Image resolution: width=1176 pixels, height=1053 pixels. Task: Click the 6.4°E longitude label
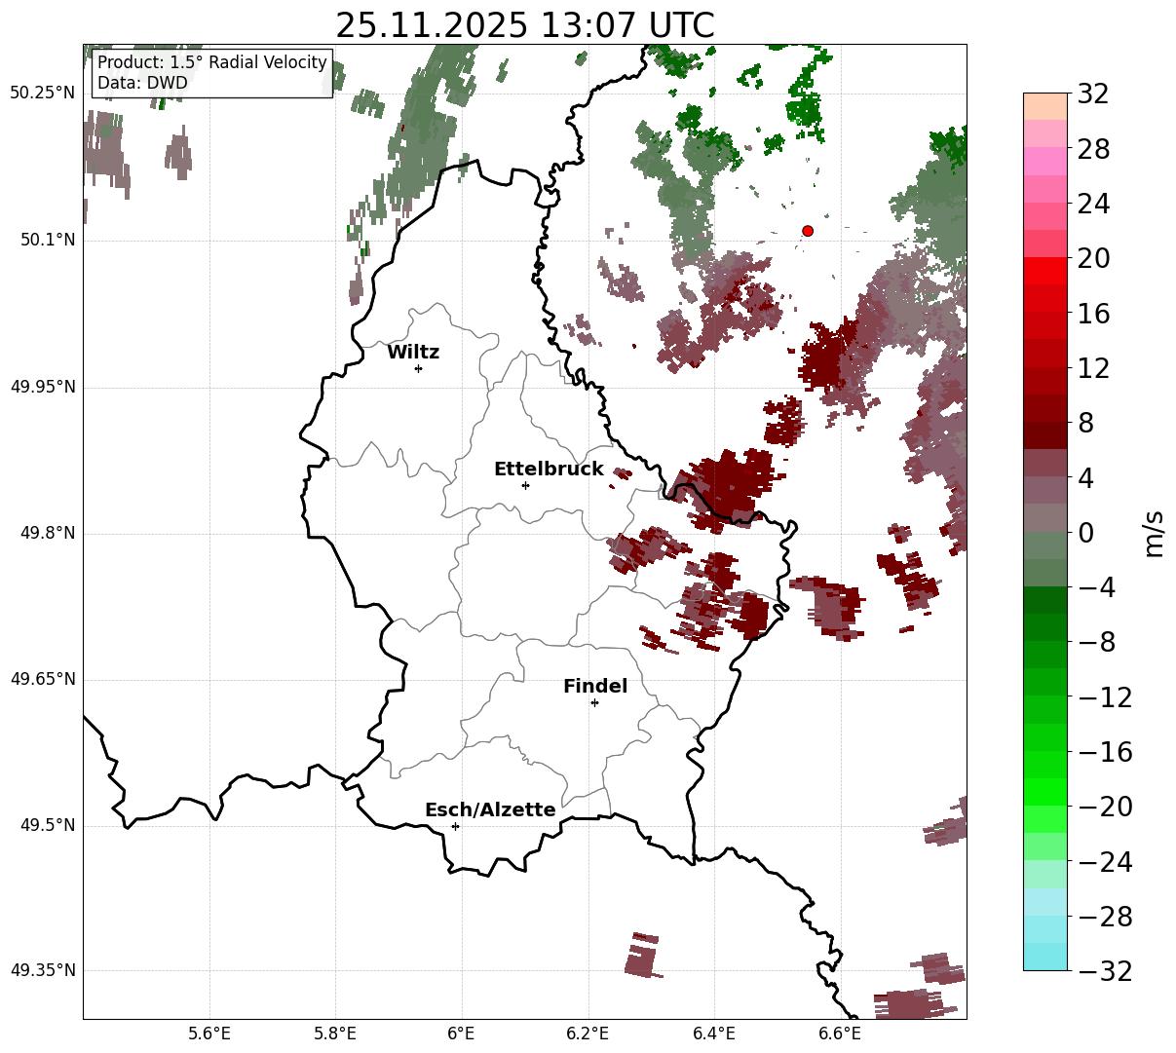point(714,1034)
